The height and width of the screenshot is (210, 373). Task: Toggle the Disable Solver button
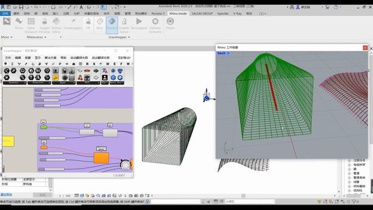pos(124,26)
